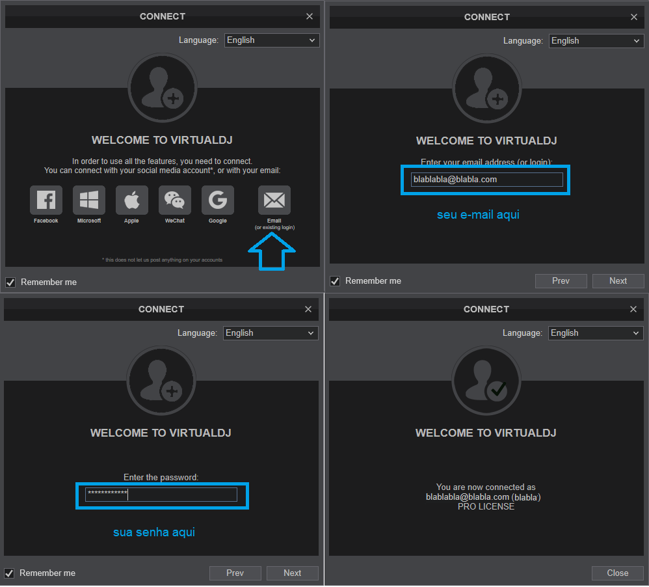The image size is (649, 587).
Task: Toggle Remember me in the password dialog
Action: pyautogui.click(x=9, y=573)
